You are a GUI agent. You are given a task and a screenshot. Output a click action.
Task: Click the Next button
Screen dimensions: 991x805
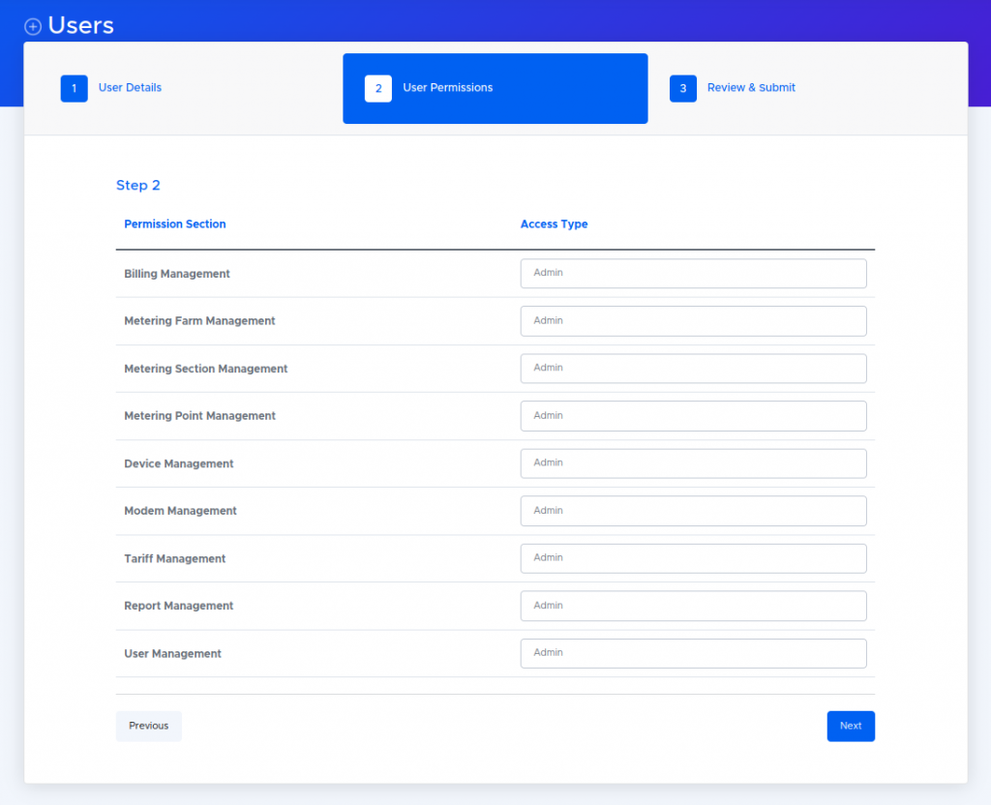850,726
